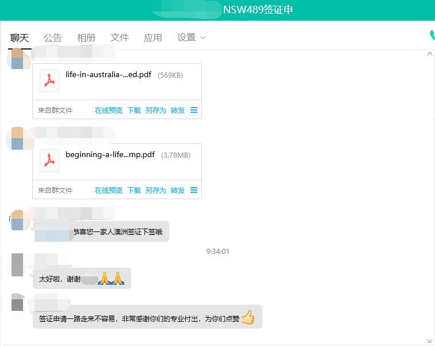Click 转发 for beginning-a-life PDF
Screen dimensions: 435x346
tap(177, 190)
